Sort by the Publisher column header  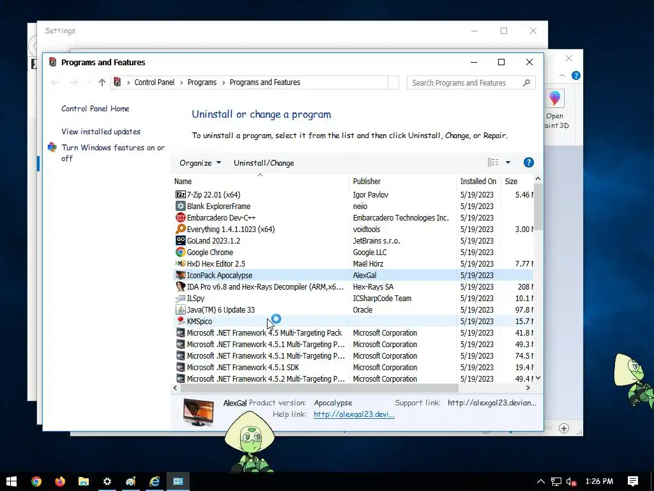402,181
